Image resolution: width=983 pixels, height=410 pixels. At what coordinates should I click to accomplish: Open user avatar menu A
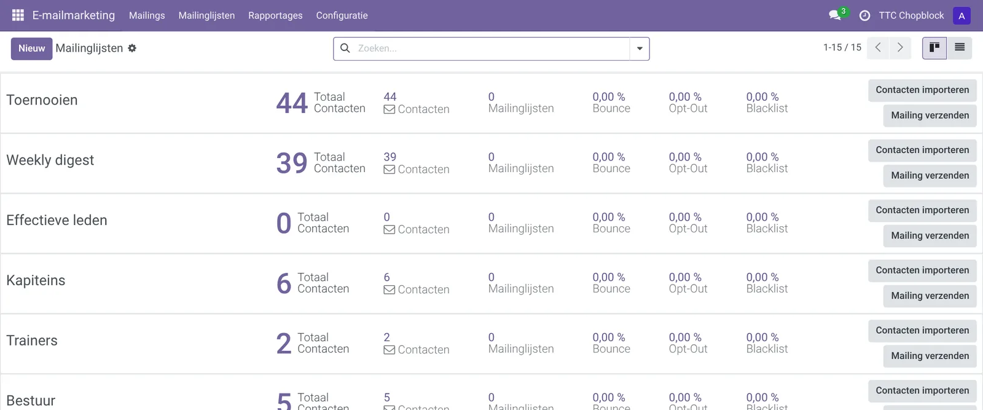coord(961,15)
